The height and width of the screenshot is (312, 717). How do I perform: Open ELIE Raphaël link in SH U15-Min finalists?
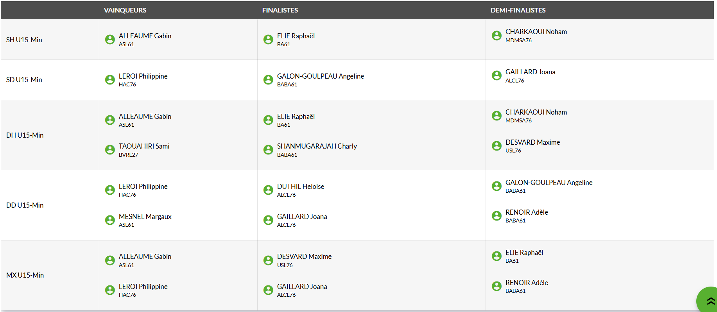296,36
